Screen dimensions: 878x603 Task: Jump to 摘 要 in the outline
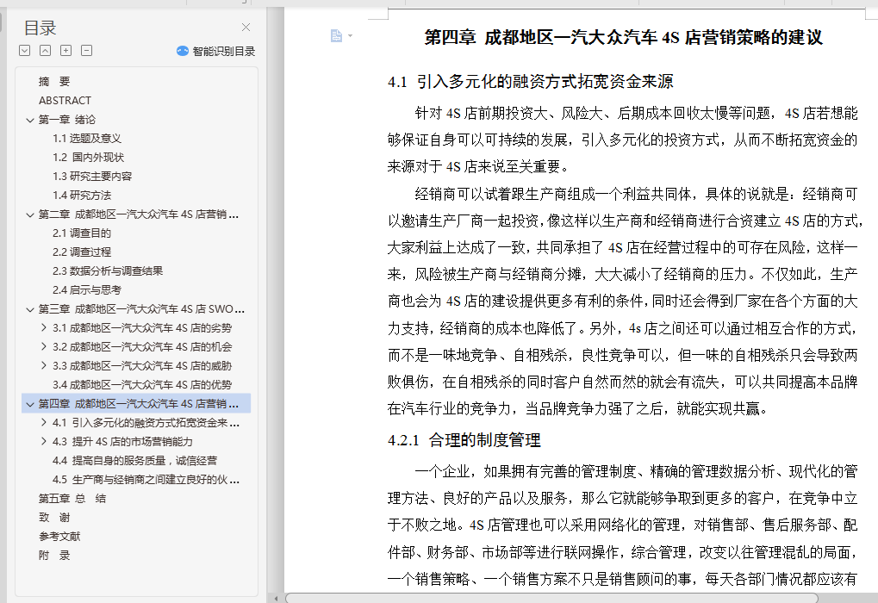(x=54, y=82)
